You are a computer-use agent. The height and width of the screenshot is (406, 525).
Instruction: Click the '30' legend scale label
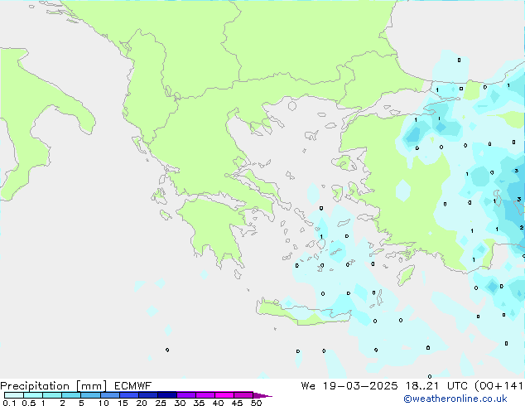181,403
